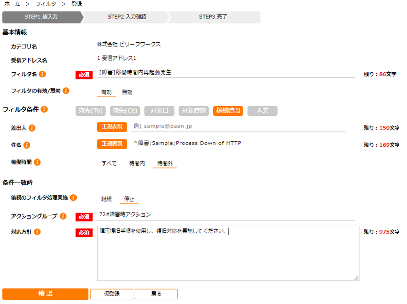Go to STEP1.値入力 step

41,17
